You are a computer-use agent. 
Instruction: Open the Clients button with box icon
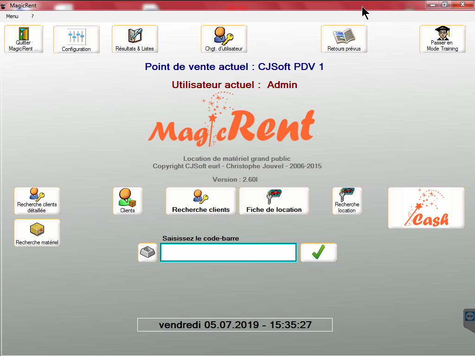click(128, 201)
